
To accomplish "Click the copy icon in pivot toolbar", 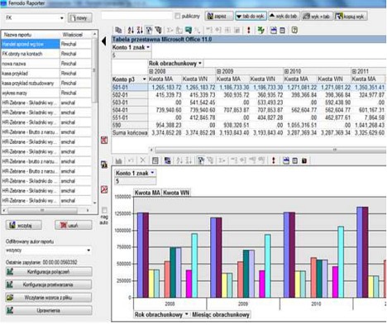I will [x=118, y=30].
